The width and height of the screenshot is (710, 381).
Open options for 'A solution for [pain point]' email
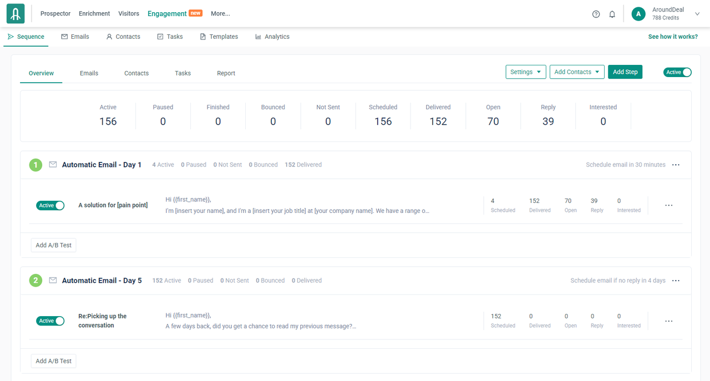pyautogui.click(x=668, y=205)
